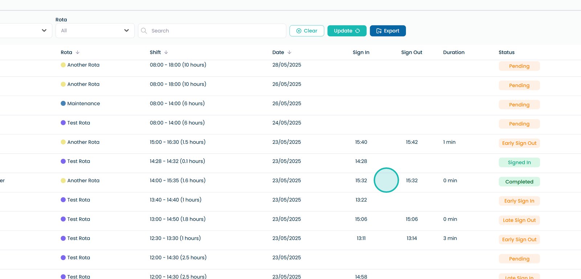Image resolution: width=581 pixels, height=279 pixels.
Task: Click the Early Sign In status badge
Action: pyautogui.click(x=519, y=201)
